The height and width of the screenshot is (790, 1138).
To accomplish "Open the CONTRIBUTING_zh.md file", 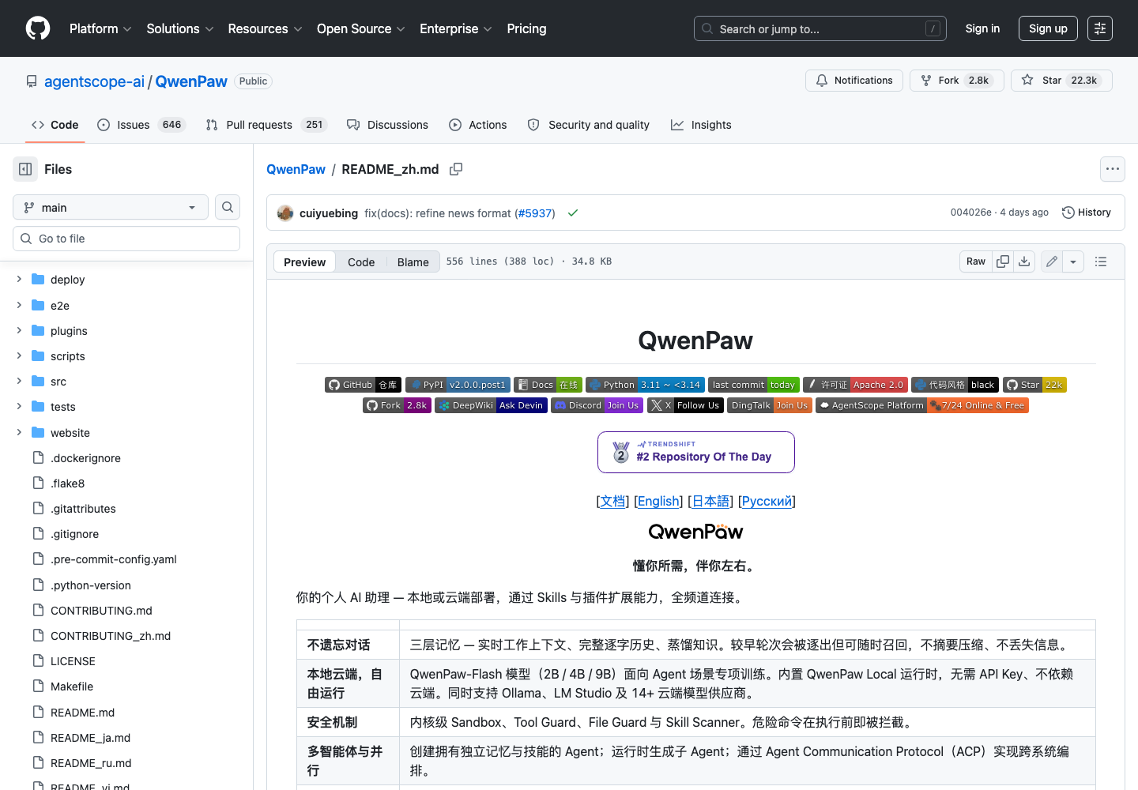I will (x=111, y=636).
